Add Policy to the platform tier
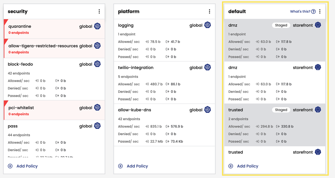The width and height of the screenshot is (335, 178). (133, 166)
